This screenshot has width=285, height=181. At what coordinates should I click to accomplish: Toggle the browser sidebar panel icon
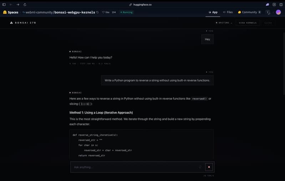tap(4, 5)
